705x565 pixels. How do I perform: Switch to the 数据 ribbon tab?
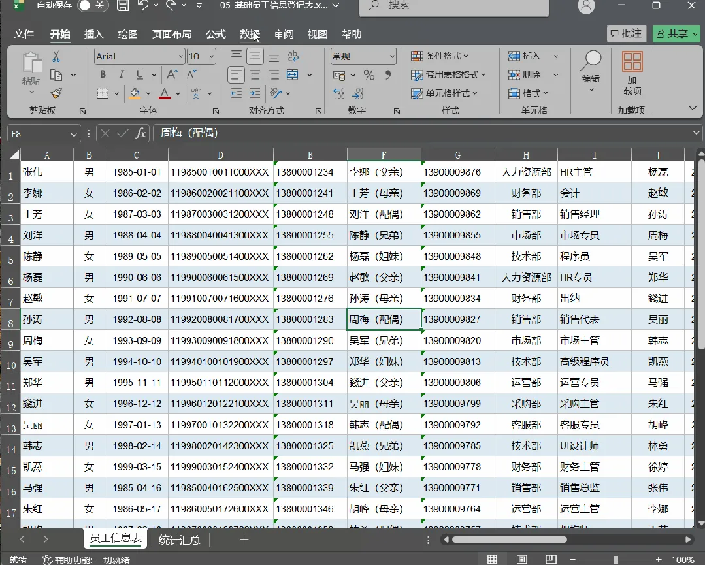(250, 34)
